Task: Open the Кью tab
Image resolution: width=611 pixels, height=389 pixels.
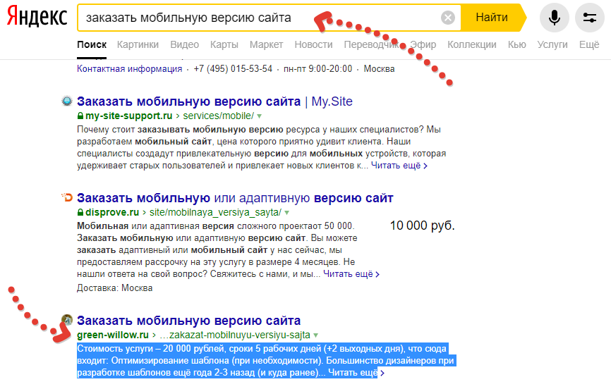Action: click(x=516, y=45)
